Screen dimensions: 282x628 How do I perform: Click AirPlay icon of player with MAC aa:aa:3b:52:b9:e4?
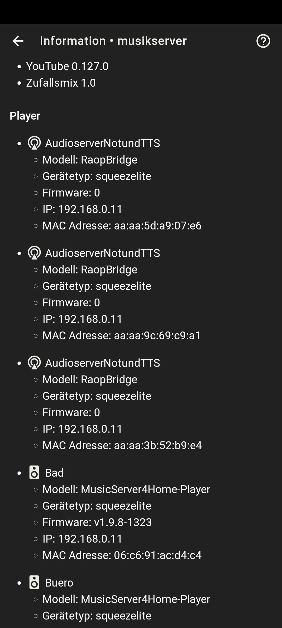pos(34,363)
